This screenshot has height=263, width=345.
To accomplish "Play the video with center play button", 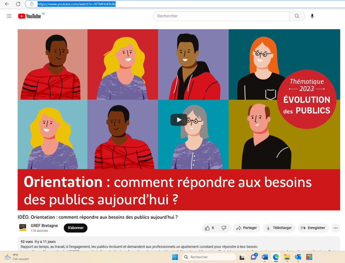I will 179,120.
